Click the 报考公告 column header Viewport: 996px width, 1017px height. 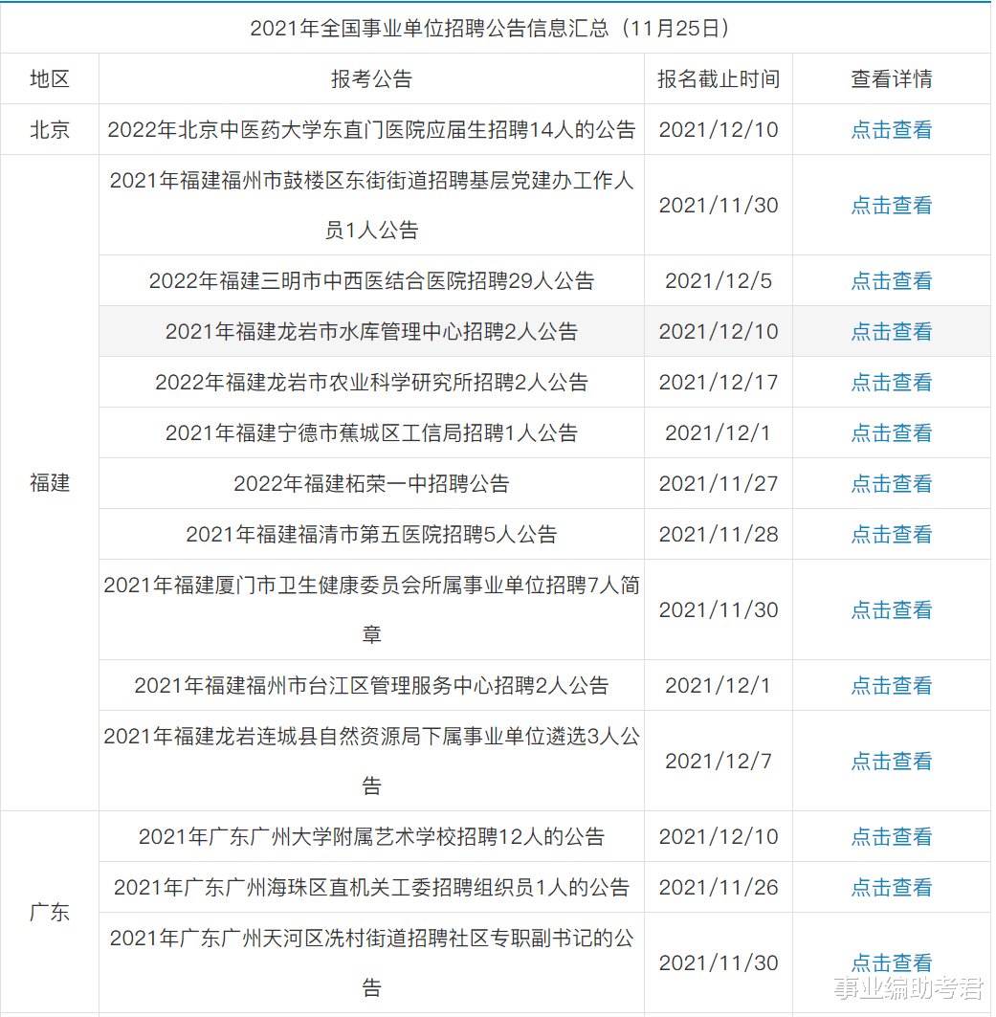point(371,79)
